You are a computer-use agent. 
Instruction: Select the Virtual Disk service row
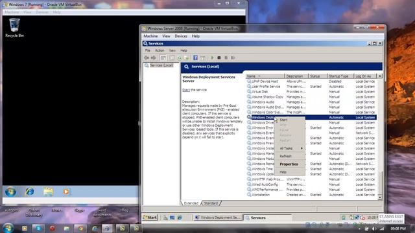(x=311, y=92)
